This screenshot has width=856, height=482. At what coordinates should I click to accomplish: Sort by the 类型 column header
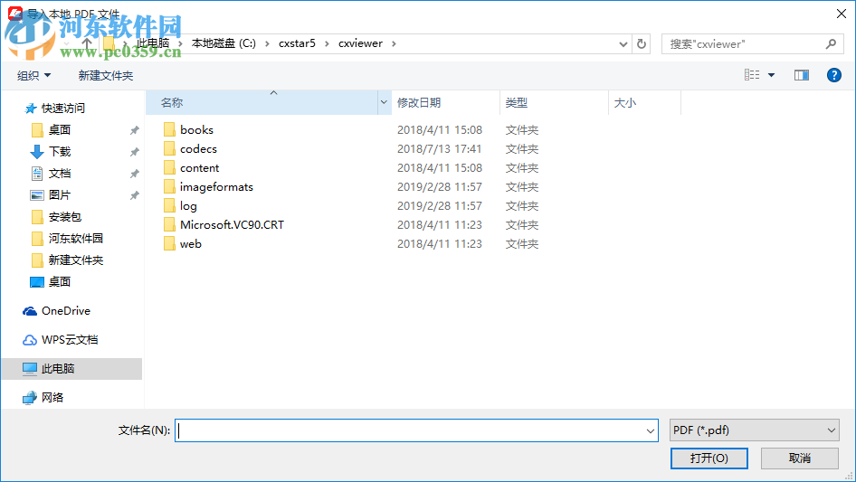[x=554, y=102]
